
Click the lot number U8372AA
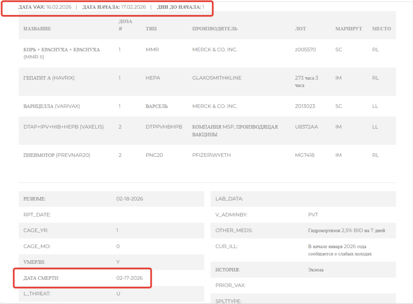[x=307, y=127]
